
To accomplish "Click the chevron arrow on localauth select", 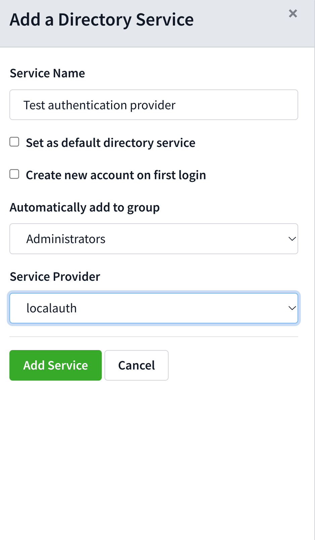I will [x=292, y=308].
